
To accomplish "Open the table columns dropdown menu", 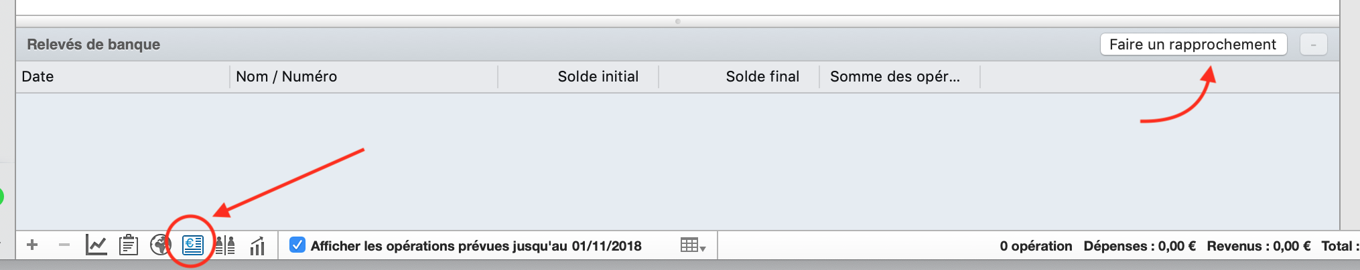I will tap(693, 245).
